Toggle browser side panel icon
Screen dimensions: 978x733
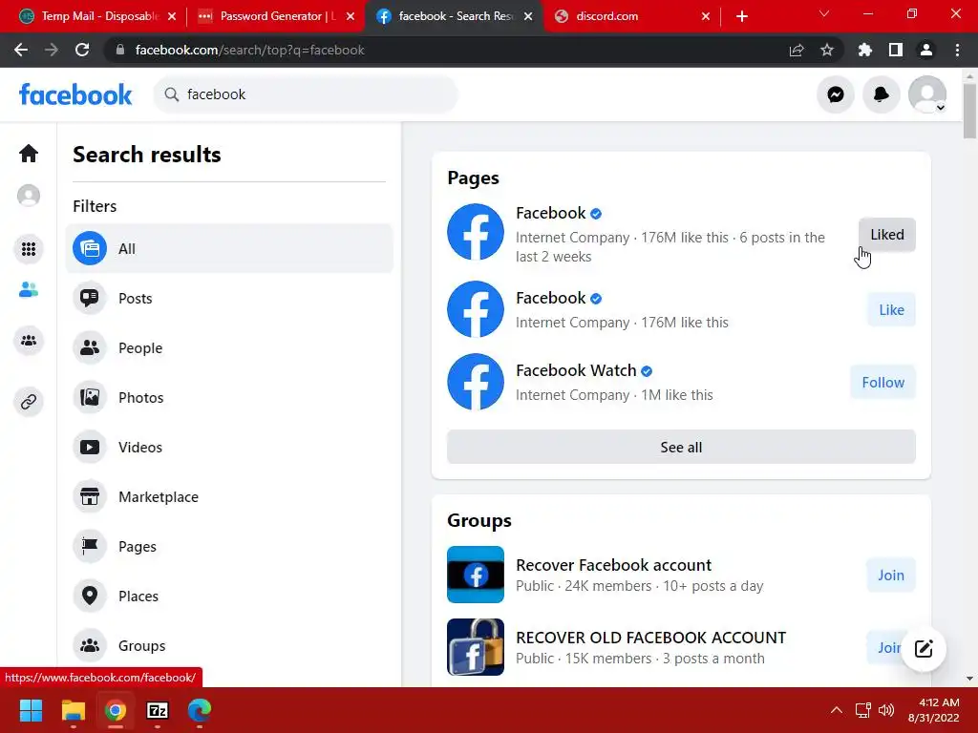(x=896, y=50)
